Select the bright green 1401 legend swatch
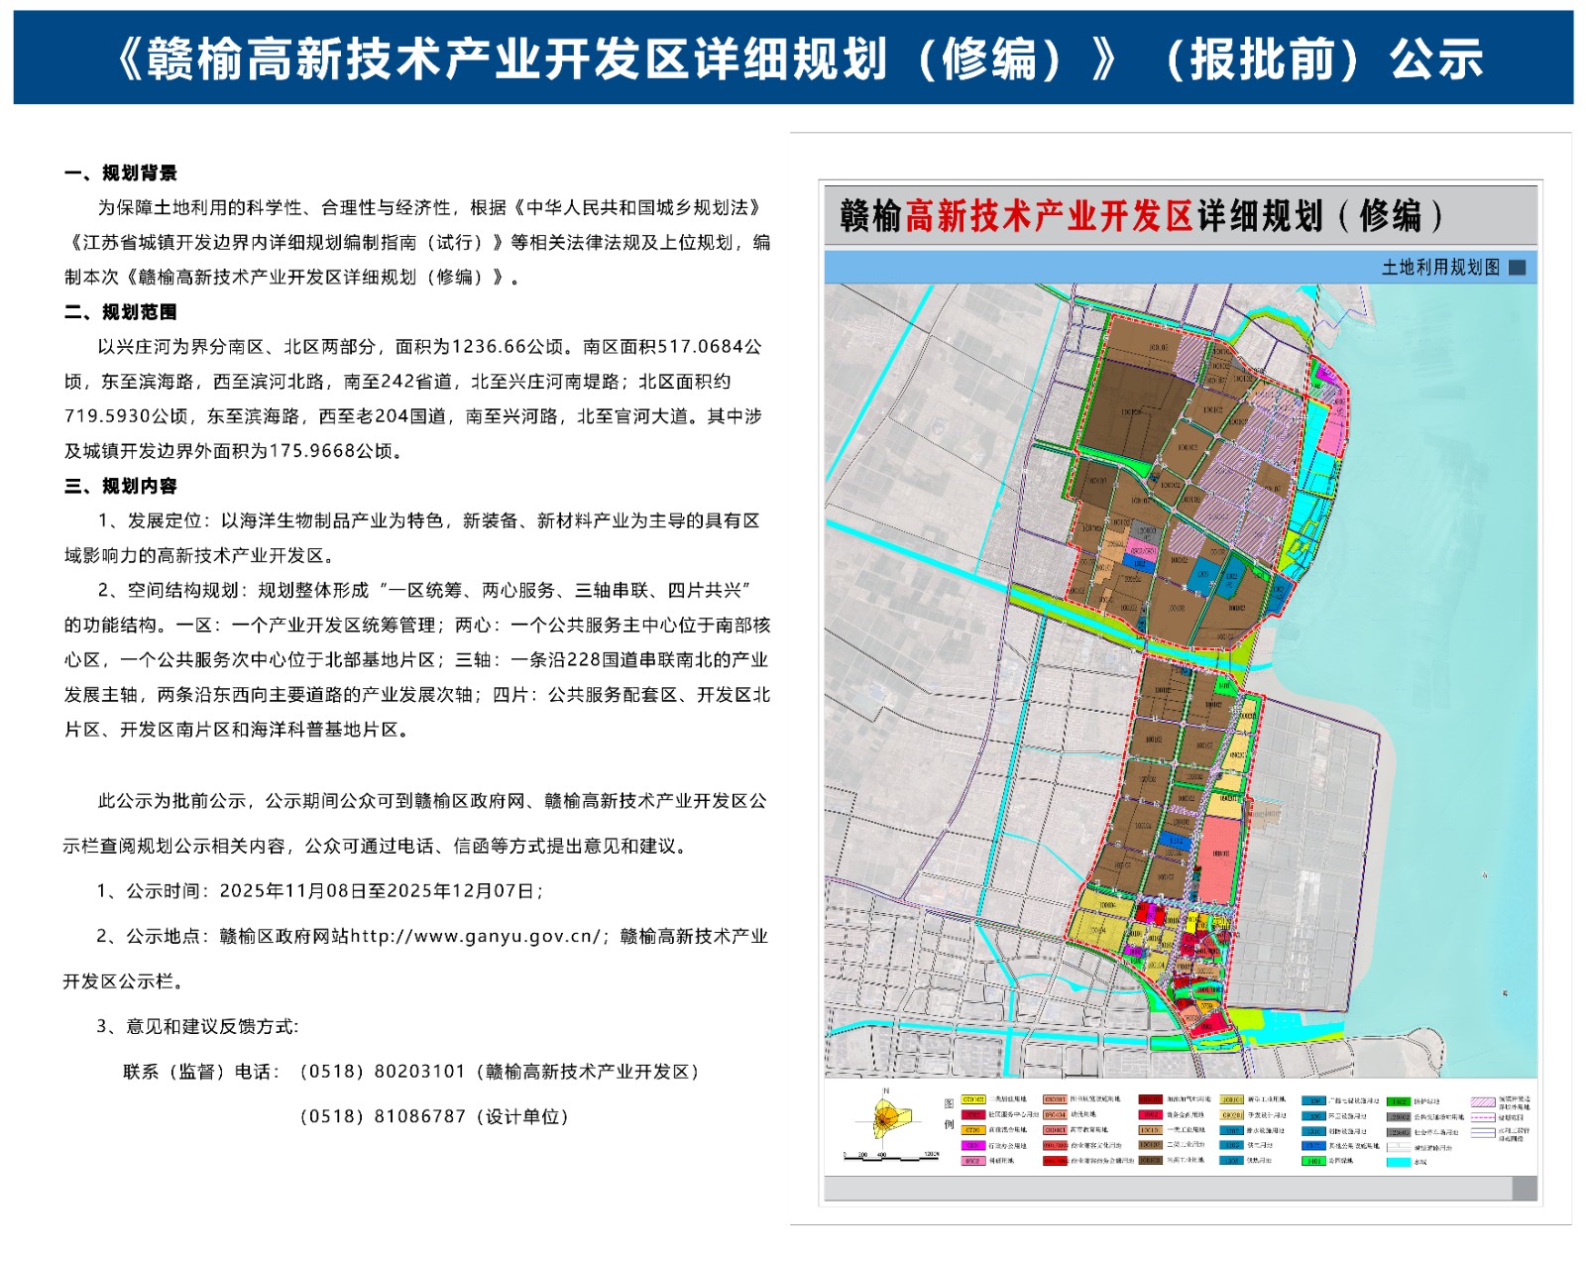 (x=1312, y=1161)
